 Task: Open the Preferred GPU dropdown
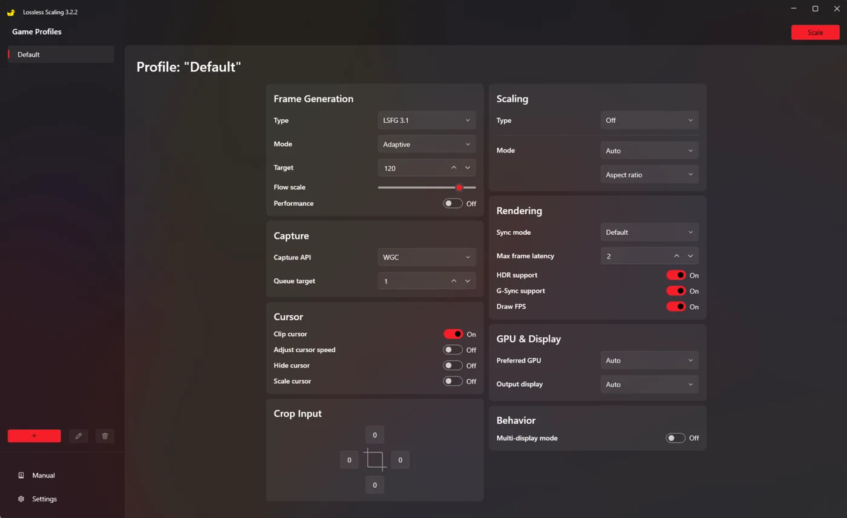tap(649, 361)
